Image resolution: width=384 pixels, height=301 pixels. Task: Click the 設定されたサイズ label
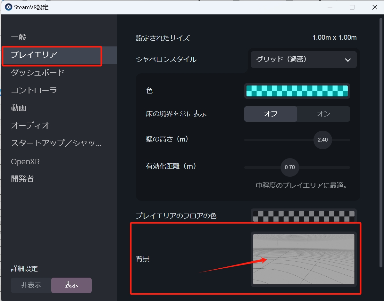163,38
